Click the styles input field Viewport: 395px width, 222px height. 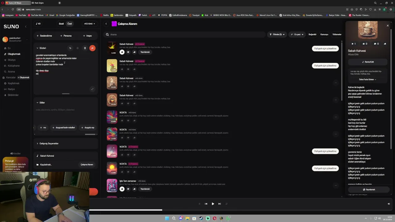(65, 114)
